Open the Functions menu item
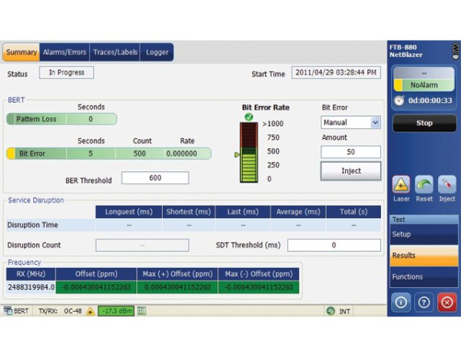 [423, 276]
